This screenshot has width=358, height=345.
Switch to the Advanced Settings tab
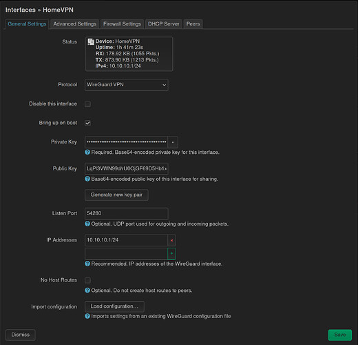pyautogui.click(x=75, y=24)
